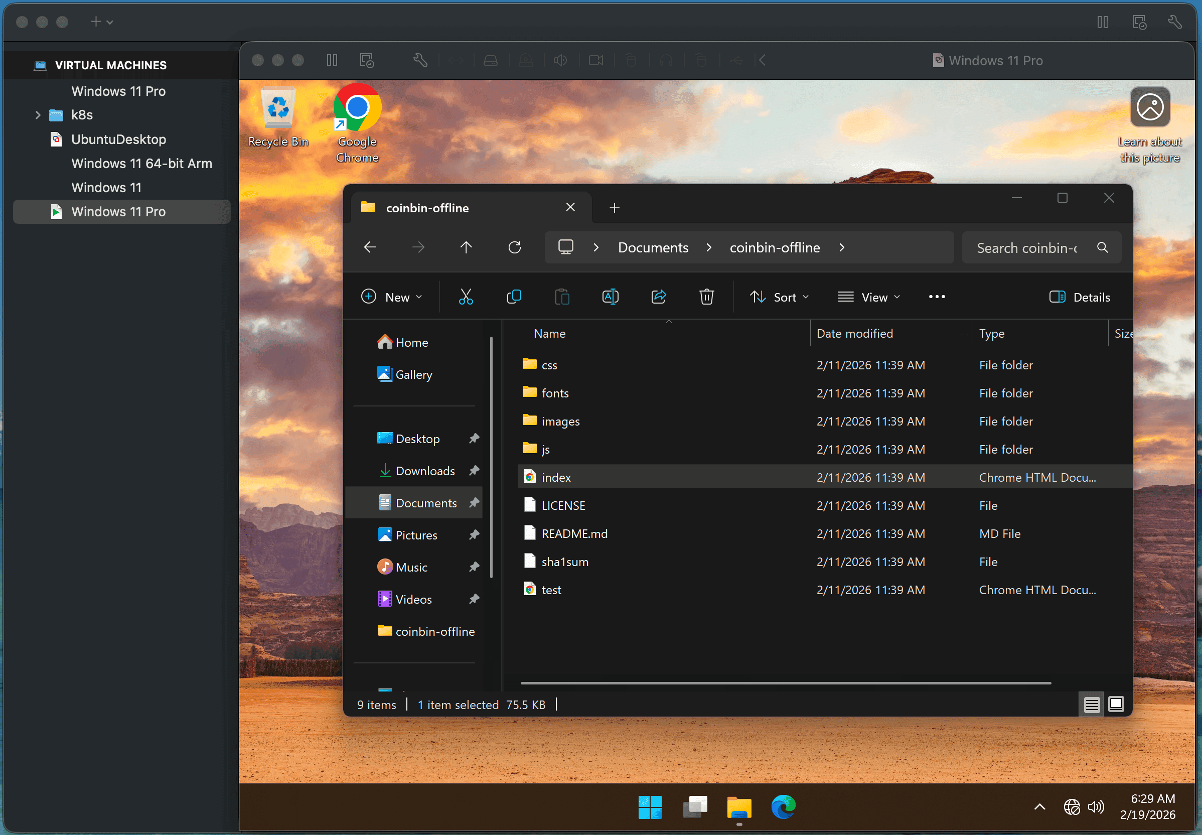
Task: Click the Refresh icon beside address bar
Action: 515,247
